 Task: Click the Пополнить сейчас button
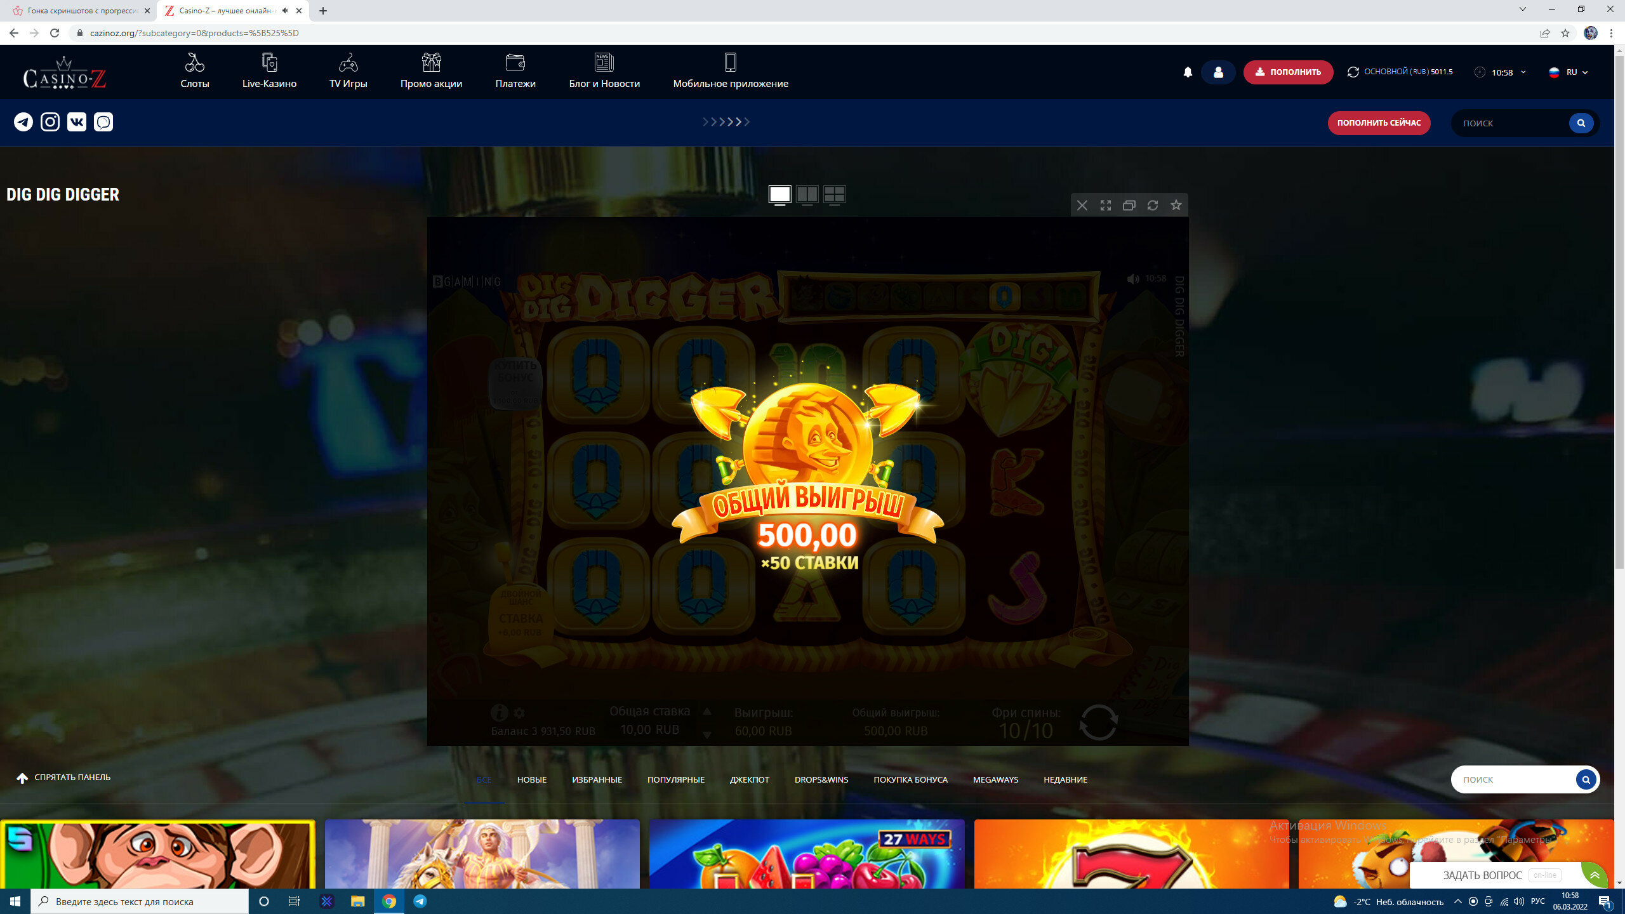1379,123
